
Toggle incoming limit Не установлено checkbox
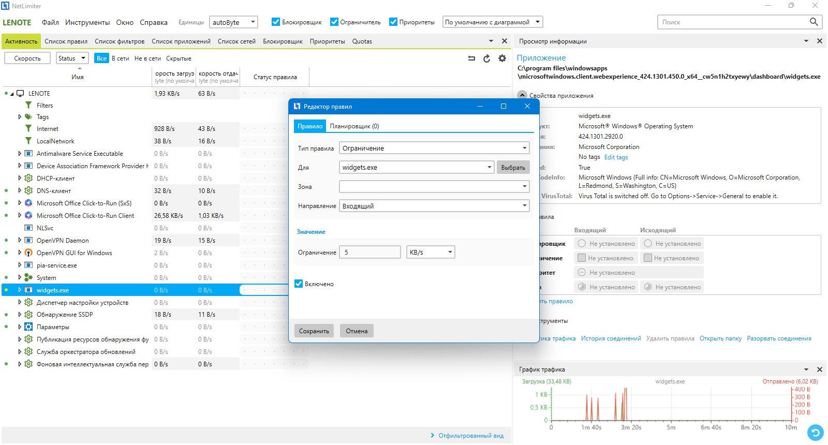(x=582, y=258)
